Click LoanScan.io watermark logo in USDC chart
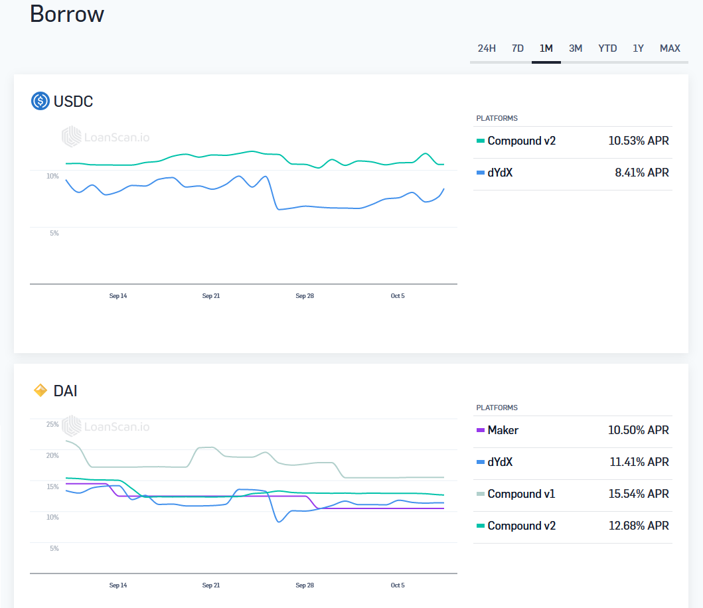703x608 pixels. coord(106,137)
